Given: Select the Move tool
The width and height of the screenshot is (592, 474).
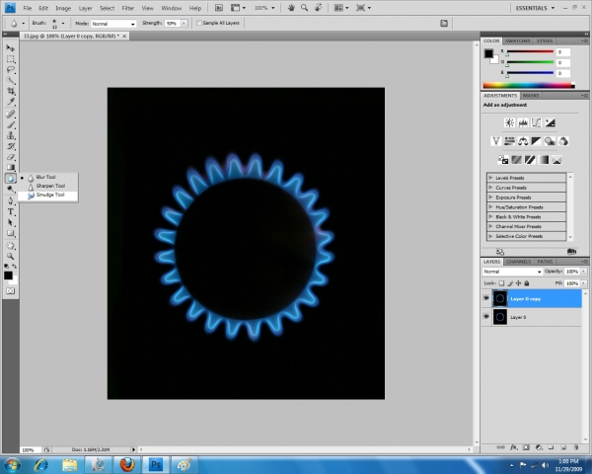Looking at the screenshot, I should tap(10, 48).
